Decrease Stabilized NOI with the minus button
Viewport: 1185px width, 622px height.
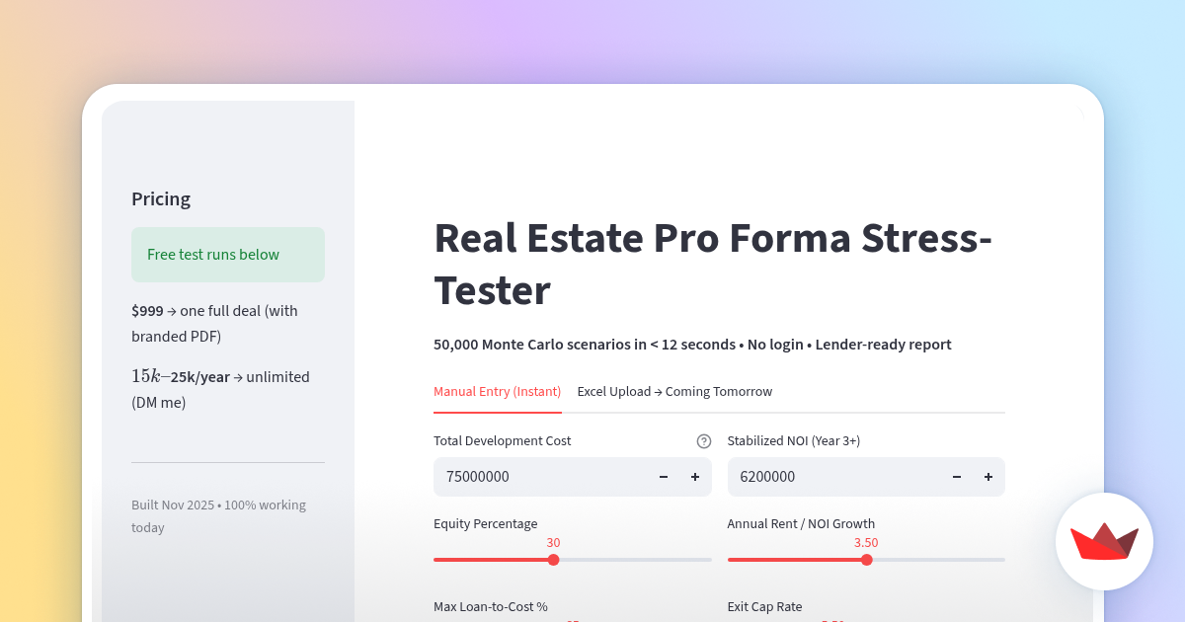(x=956, y=477)
